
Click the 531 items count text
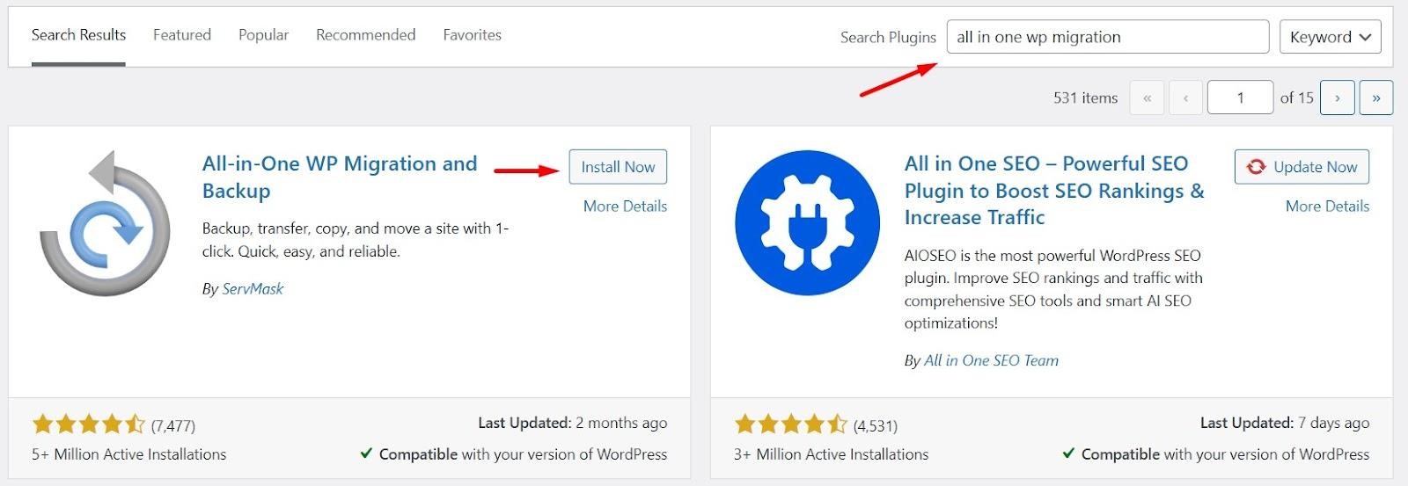point(1085,98)
